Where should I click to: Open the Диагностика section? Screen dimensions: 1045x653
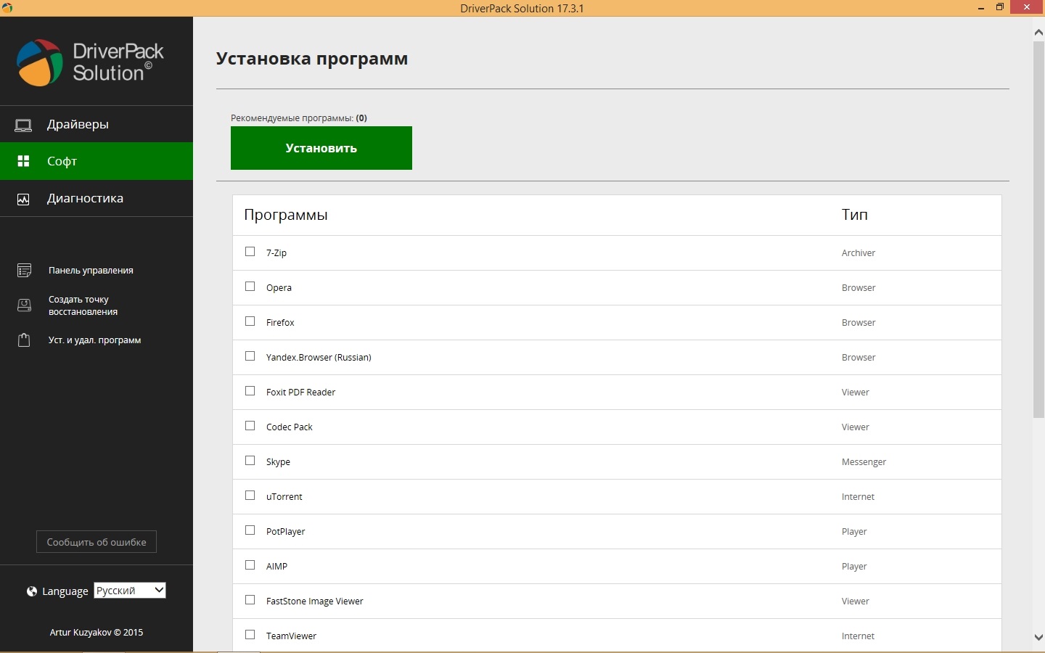tap(97, 198)
